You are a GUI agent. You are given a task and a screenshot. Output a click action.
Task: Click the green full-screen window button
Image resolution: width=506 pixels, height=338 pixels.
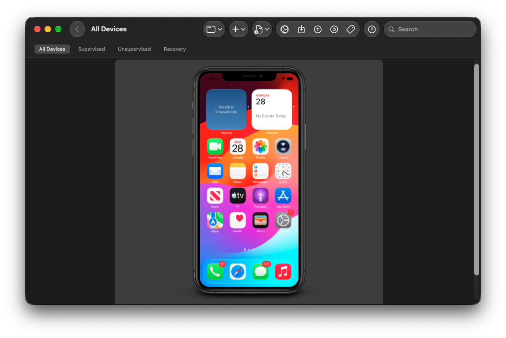[x=58, y=30]
